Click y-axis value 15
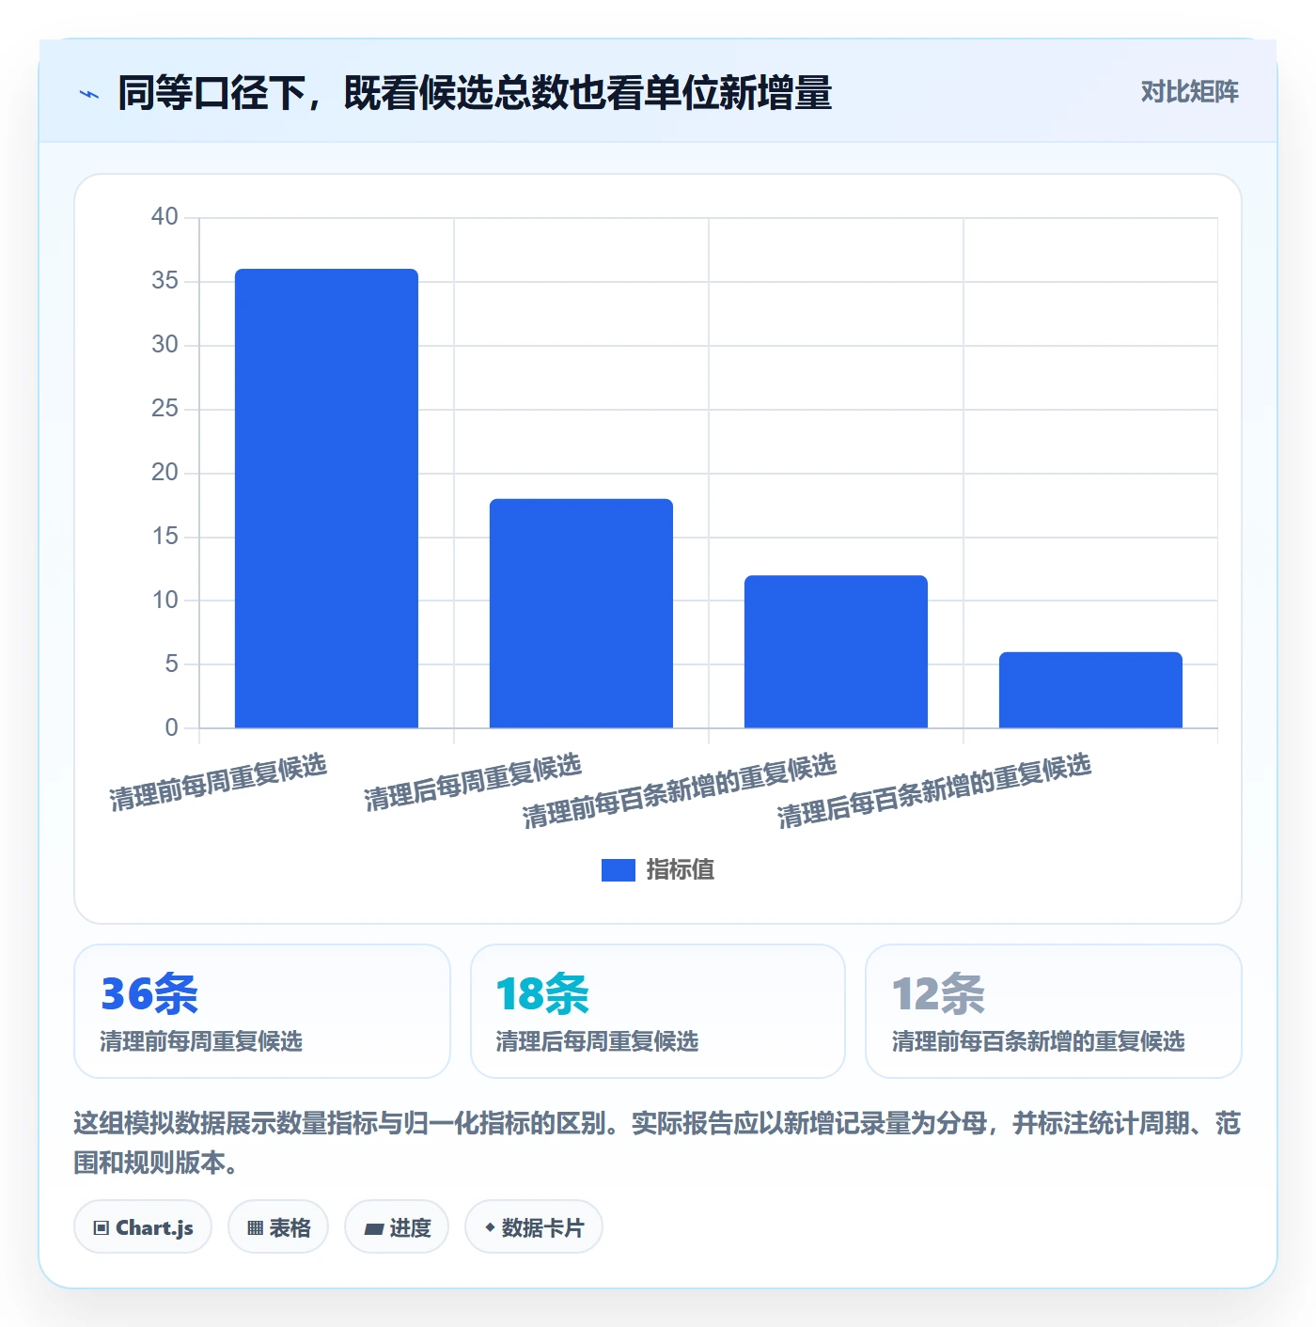 click(164, 537)
